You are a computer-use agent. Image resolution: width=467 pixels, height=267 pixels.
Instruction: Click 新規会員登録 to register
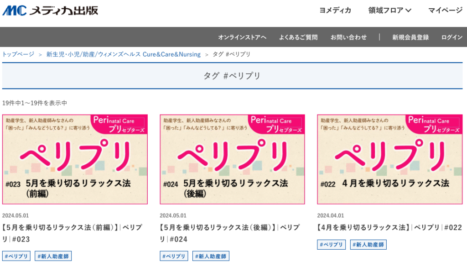click(x=410, y=37)
